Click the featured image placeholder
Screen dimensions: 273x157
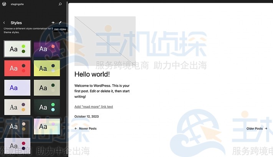(105, 41)
